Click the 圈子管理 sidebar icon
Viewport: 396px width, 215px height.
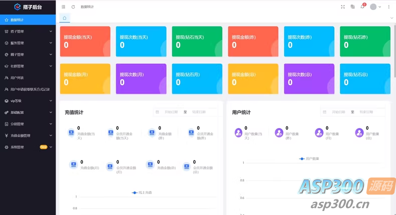coord(7,54)
